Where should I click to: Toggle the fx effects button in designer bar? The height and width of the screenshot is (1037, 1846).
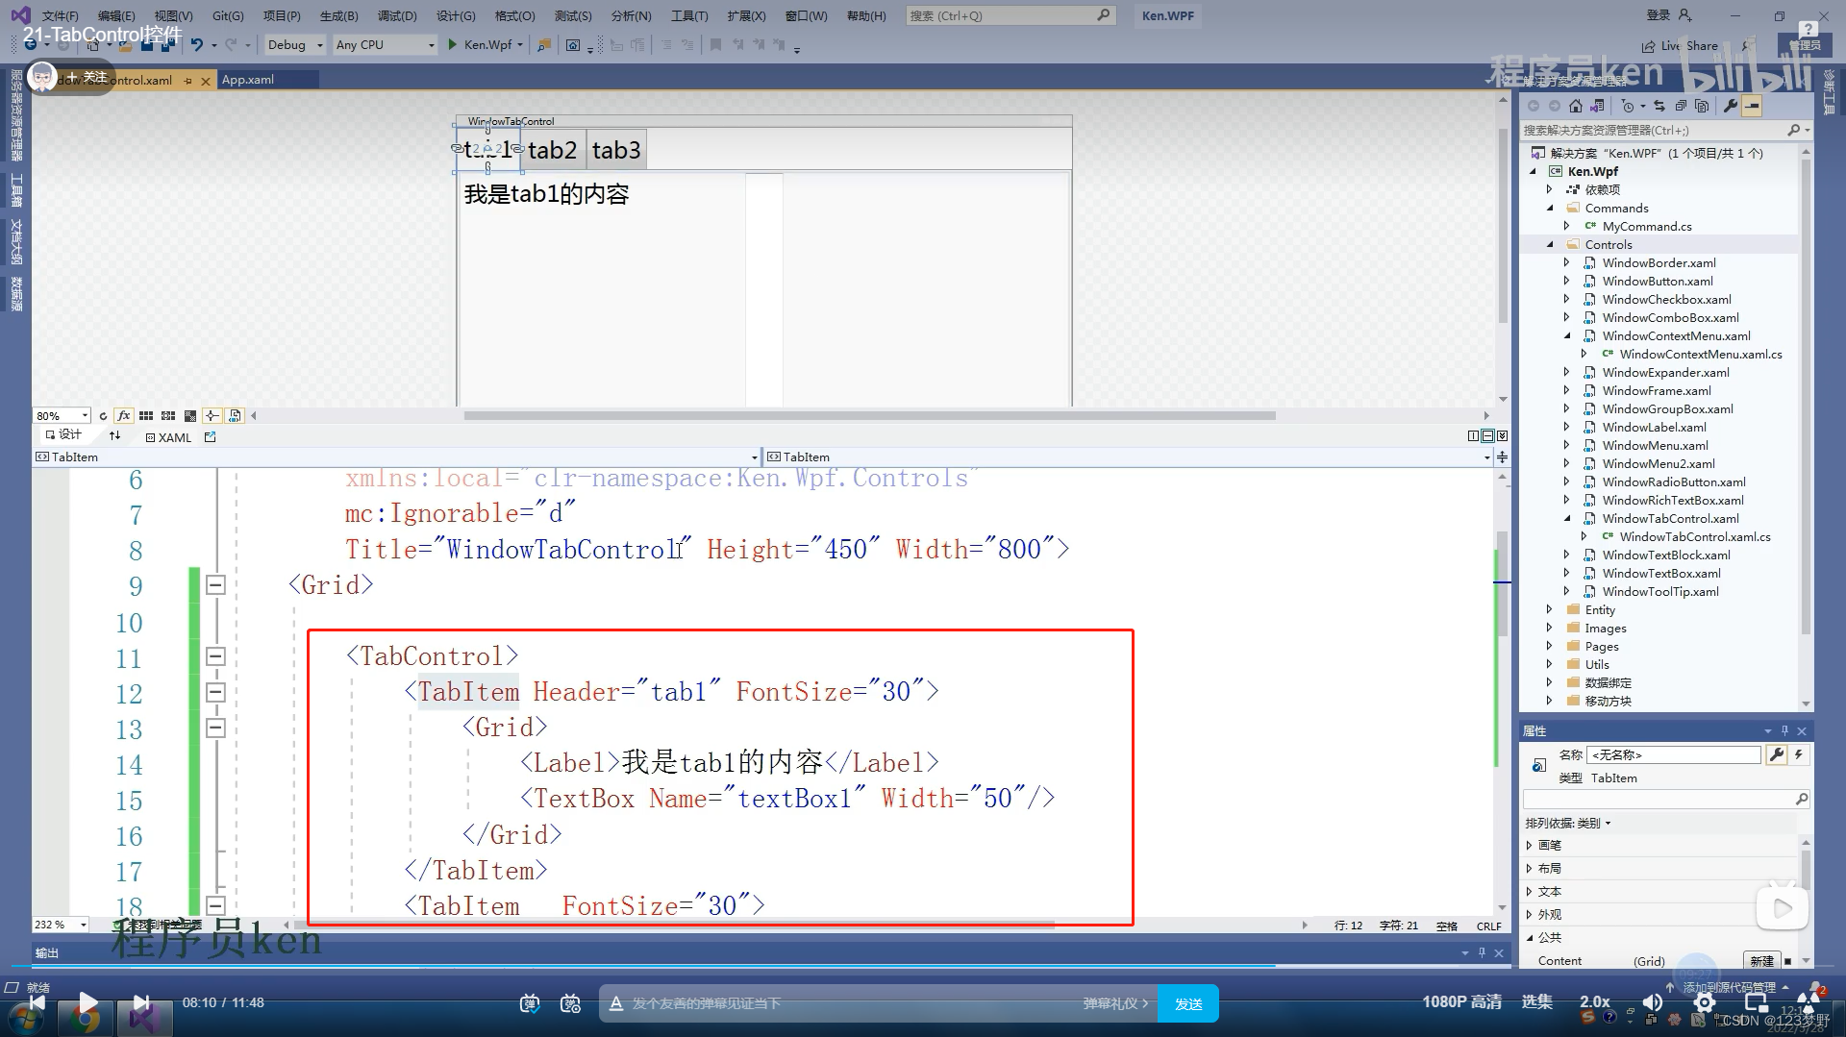pyautogui.click(x=124, y=416)
